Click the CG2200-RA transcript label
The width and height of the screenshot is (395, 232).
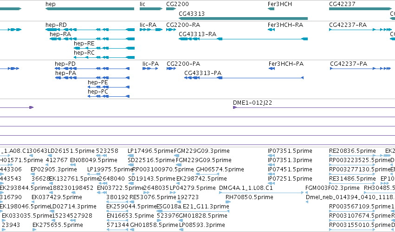coord(183,25)
